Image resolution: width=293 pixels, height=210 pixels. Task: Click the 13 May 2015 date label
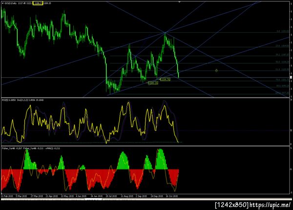(x=67, y=196)
